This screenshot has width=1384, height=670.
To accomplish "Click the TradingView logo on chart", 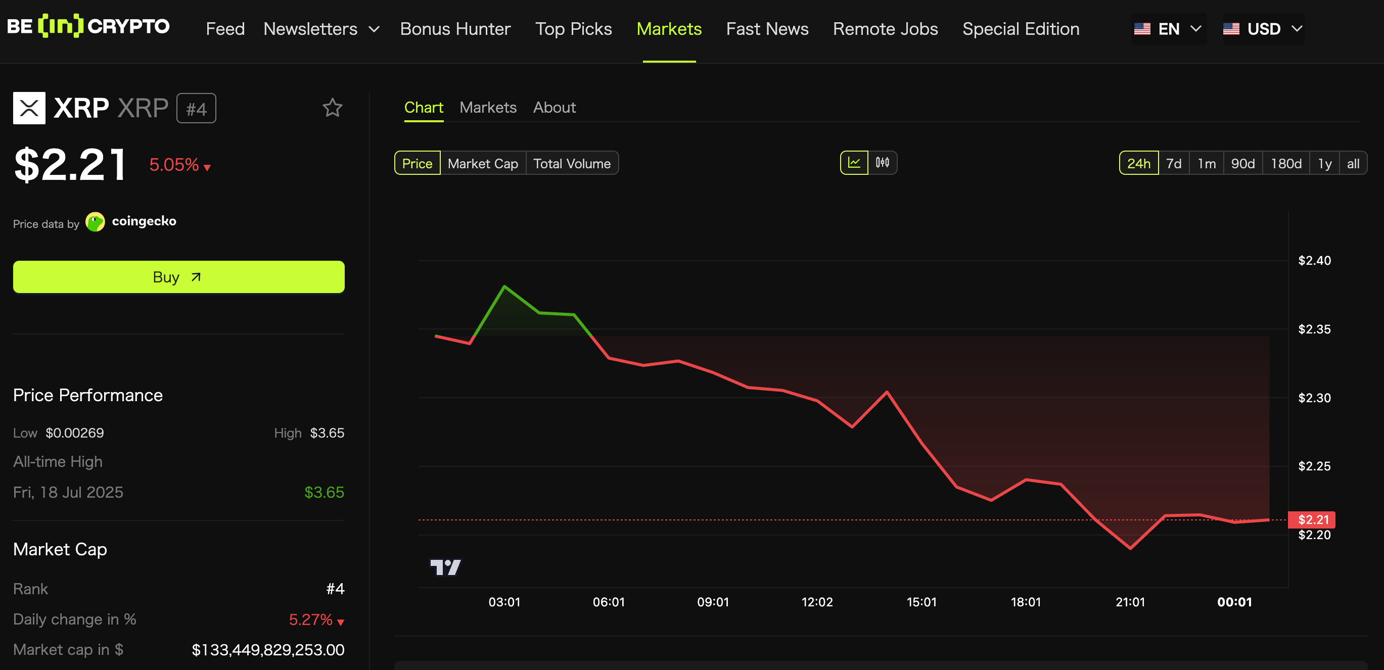I will [x=445, y=566].
